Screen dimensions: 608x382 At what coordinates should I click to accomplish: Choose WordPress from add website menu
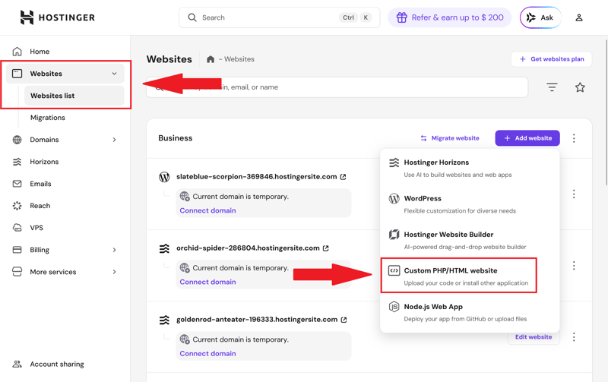423,198
